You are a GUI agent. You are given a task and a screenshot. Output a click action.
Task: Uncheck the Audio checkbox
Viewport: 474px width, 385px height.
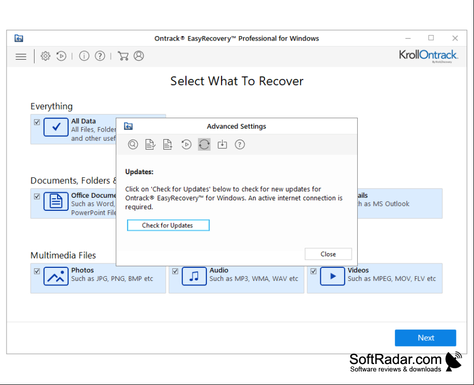(175, 271)
